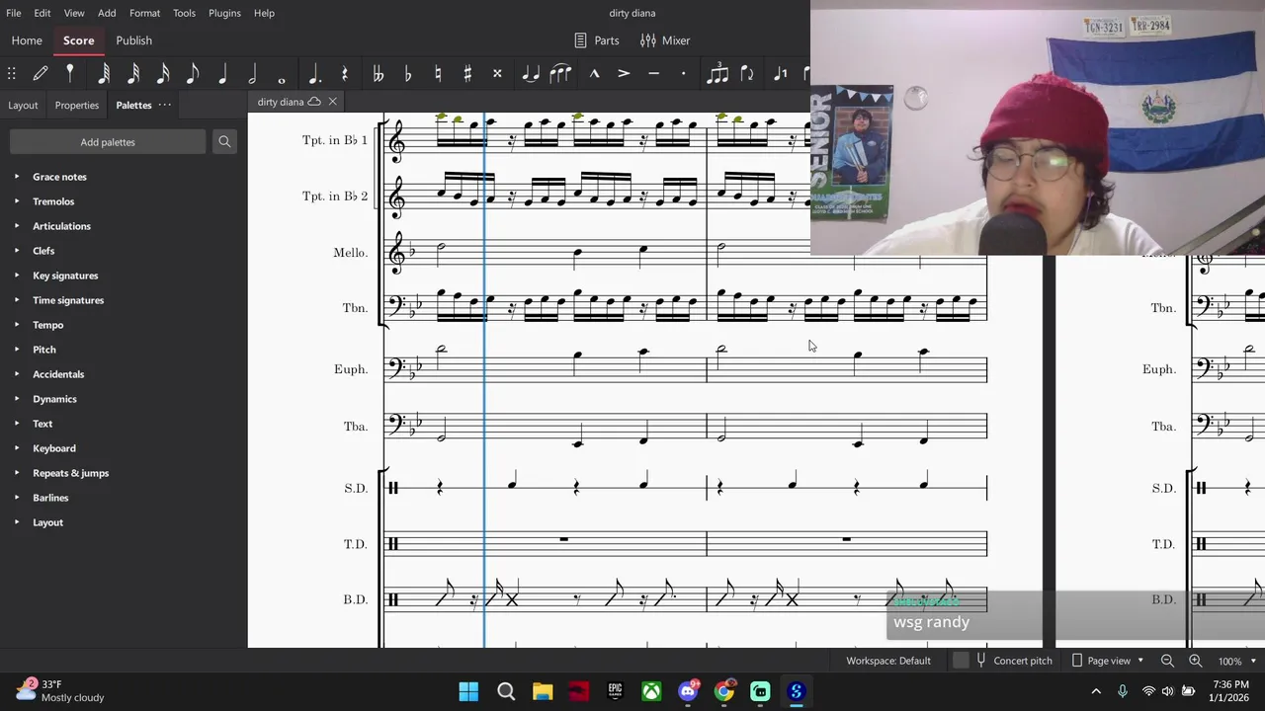The image size is (1265, 711).
Task: Open Chrome from taskbar
Action: point(724,691)
